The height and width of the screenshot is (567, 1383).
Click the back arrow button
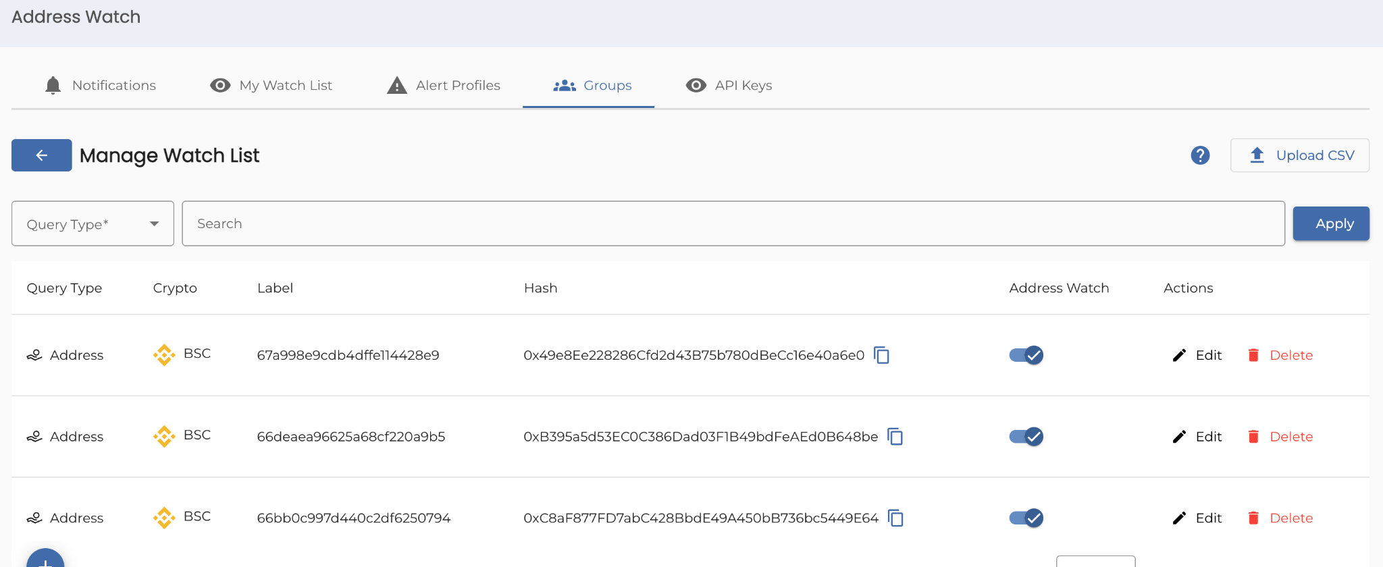(x=42, y=155)
